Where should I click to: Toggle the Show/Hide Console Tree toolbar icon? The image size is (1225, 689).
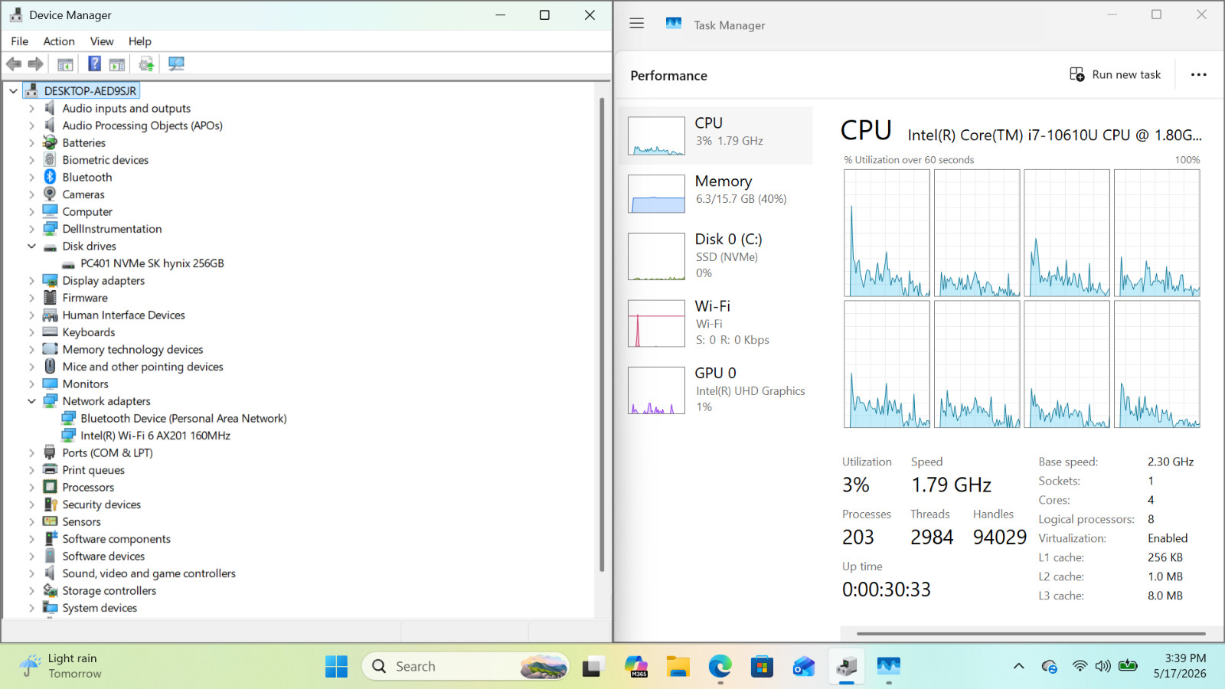(x=65, y=64)
